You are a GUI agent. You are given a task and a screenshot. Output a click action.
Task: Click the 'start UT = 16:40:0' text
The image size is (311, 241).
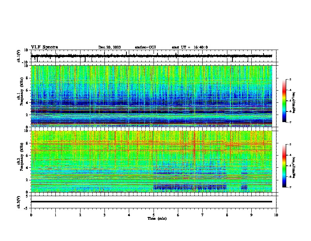coord(190,47)
